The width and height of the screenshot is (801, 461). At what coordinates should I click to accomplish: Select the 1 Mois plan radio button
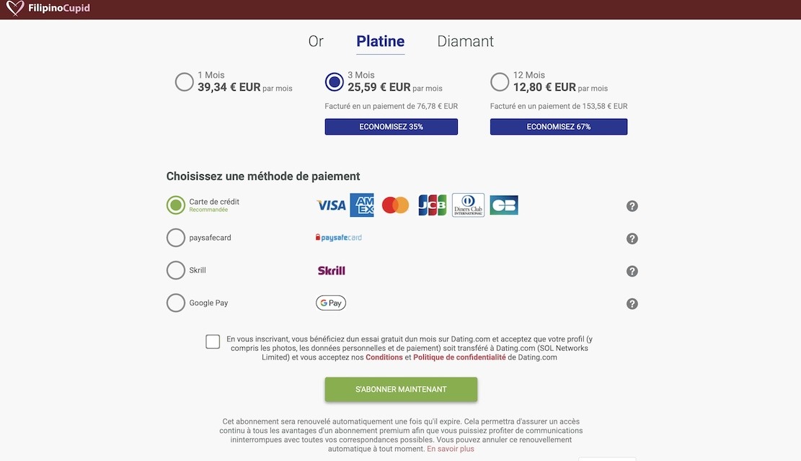184,81
